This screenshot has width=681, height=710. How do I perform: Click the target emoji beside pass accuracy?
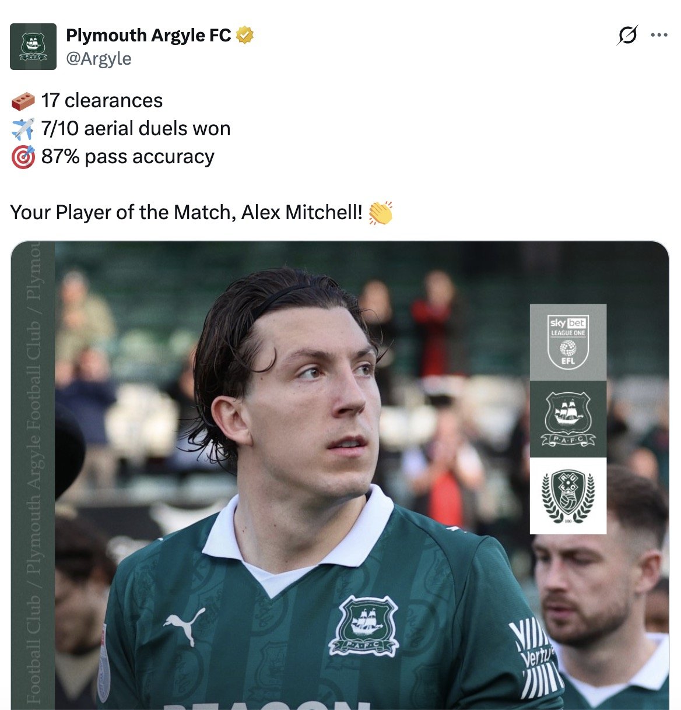point(23,157)
